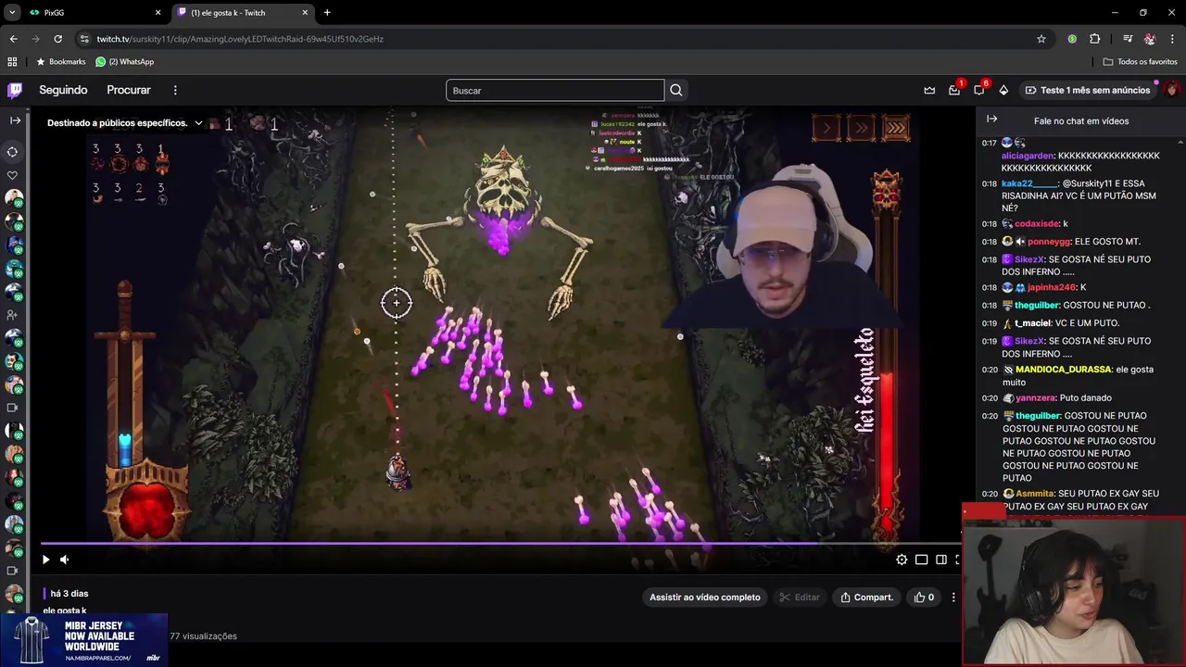This screenshot has height=667, width=1186.
Task: Open the Chrome profile avatar
Action: click(1150, 39)
